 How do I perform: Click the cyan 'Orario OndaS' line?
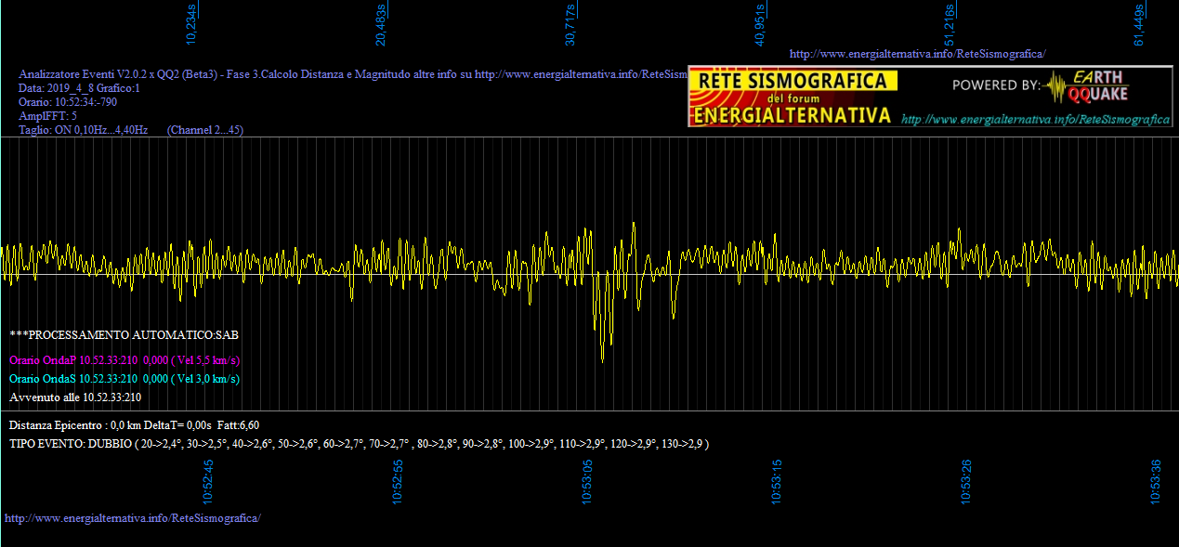124,379
